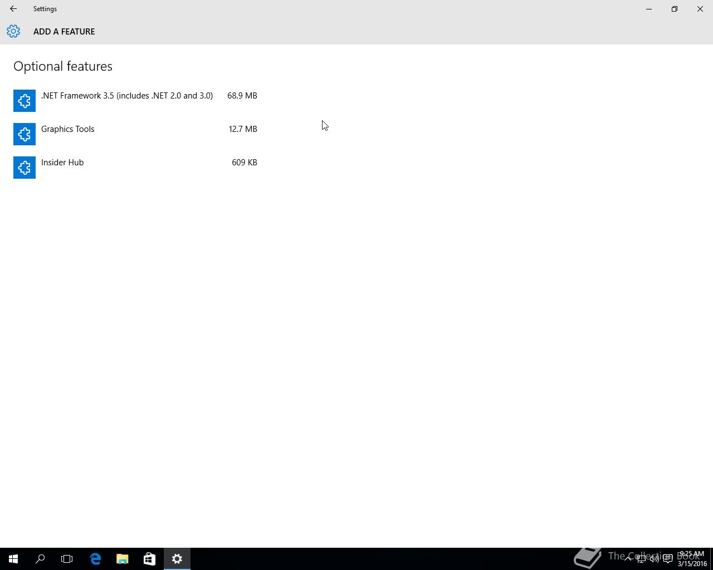The width and height of the screenshot is (713, 570).
Task: Click the Optional features heading
Action: coord(63,66)
